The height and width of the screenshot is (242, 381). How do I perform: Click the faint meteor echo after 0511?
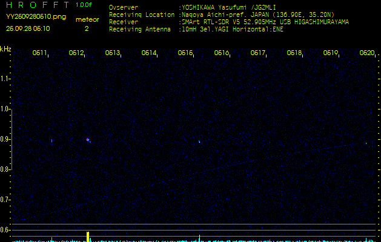[51, 140]
